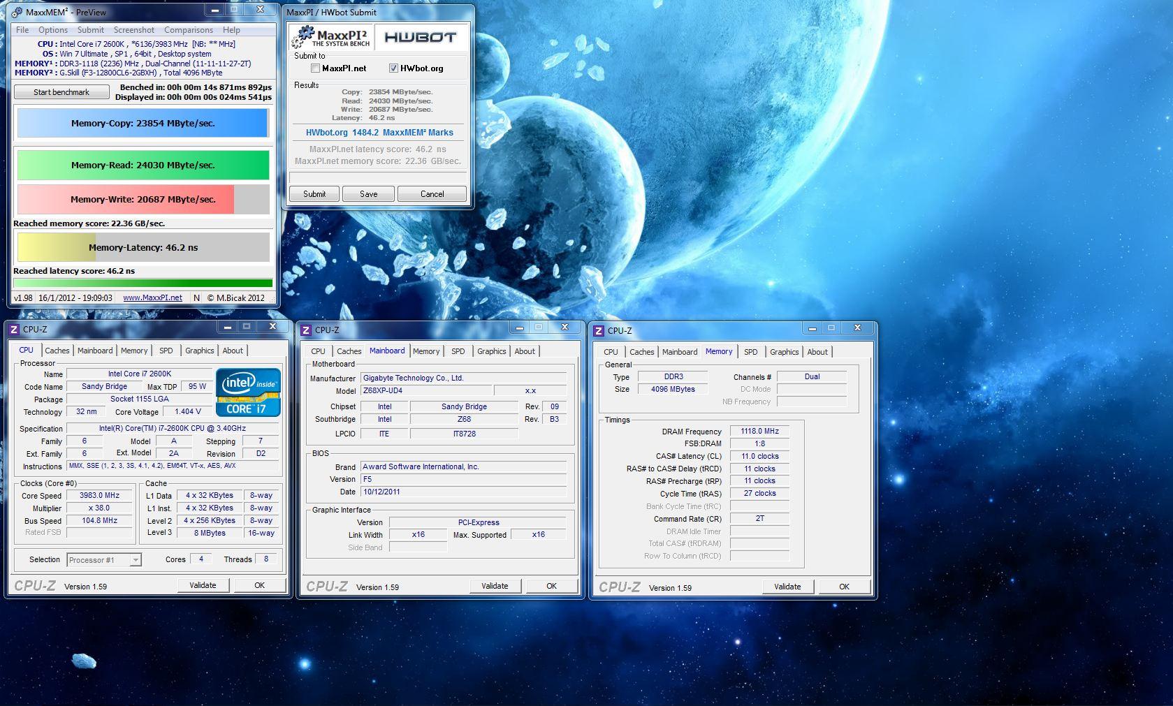
Task: Open Graphics tab in first CPU-Z window
Action: (200, 351)
